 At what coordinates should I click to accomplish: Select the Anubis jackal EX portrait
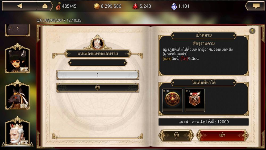(x=18, y=95)
